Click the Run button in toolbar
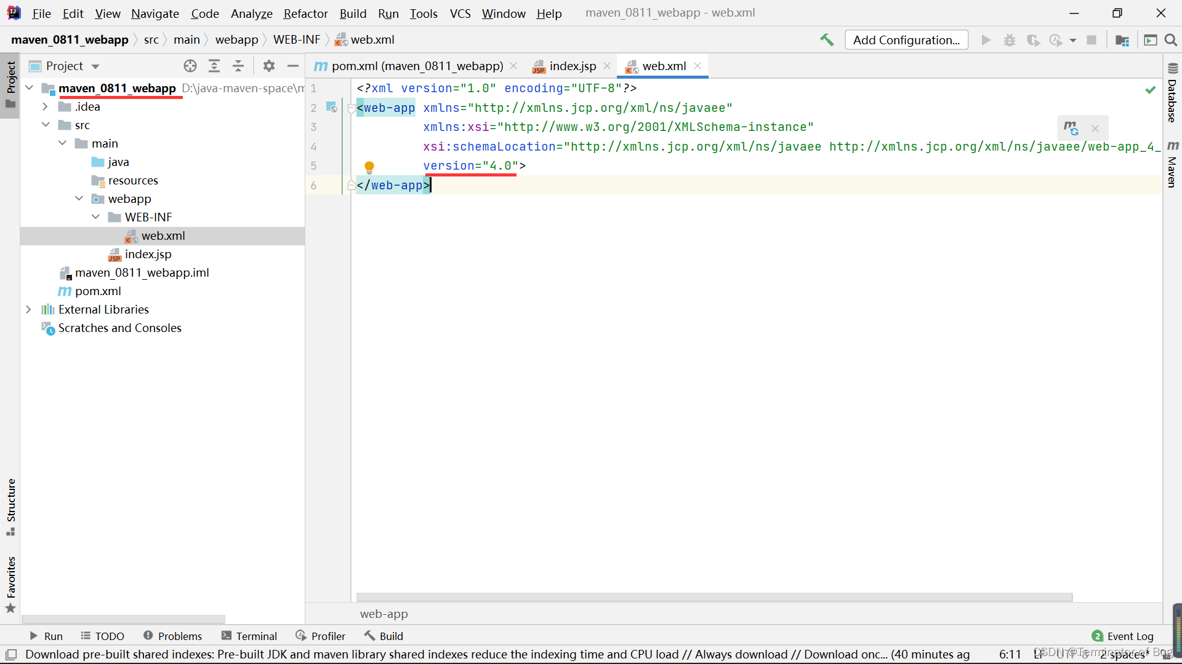Image resolution: width=1182 pixels, height=664 pixels. click(x=986, y=40)
